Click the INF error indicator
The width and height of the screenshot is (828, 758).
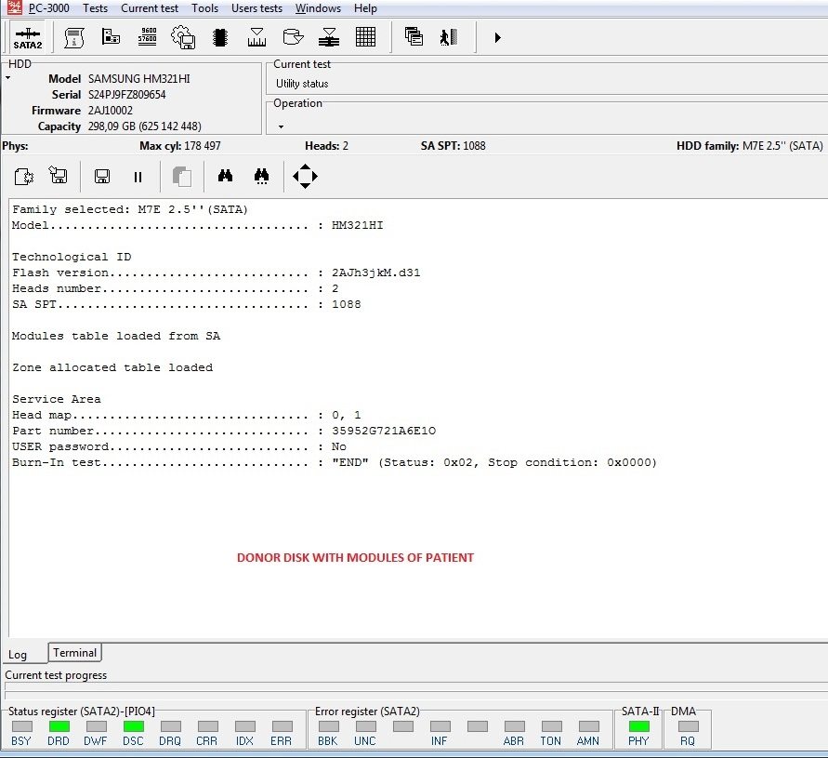click(x=440, y=726)
